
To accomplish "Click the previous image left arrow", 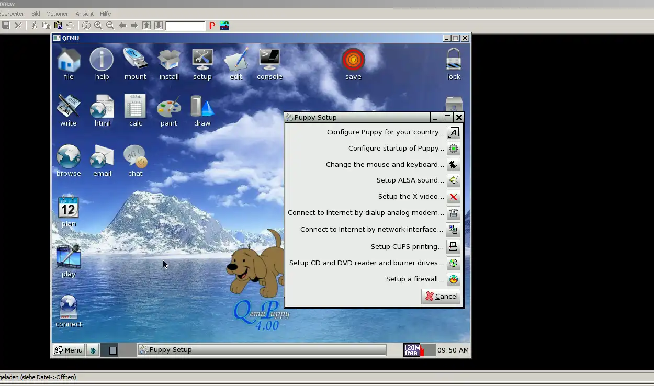I will 122,25.
